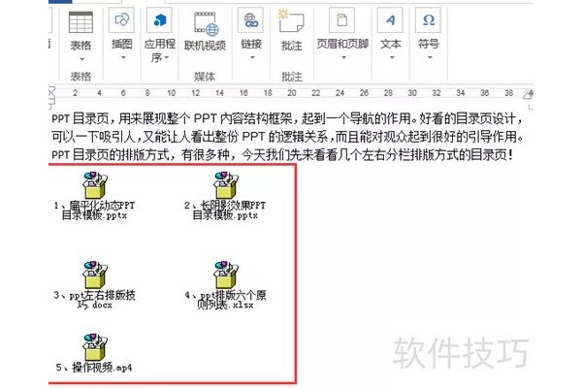Open the Illustrations (插图) shapes icon

(122, 19)
